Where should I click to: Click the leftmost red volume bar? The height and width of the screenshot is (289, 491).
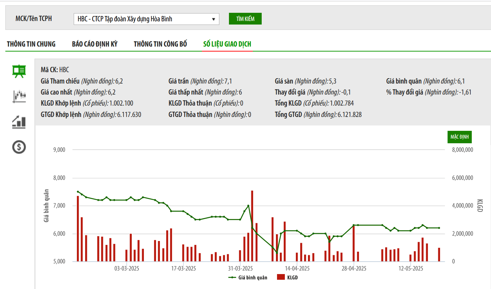78,229
